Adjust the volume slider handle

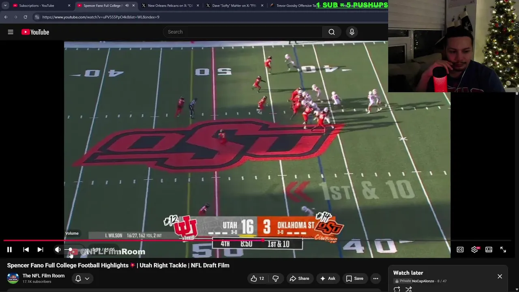pyautogui.click(x=70, y=250)
